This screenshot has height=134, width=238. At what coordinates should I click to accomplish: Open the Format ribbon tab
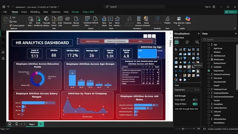(75, 12)
